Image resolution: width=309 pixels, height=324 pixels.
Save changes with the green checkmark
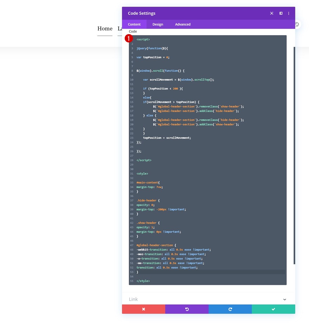[x=273, y=309]
